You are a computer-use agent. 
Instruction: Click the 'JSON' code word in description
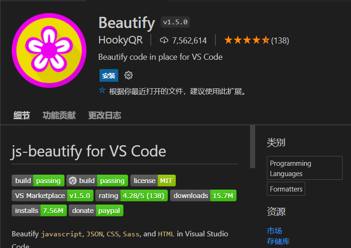click(95, 234)
